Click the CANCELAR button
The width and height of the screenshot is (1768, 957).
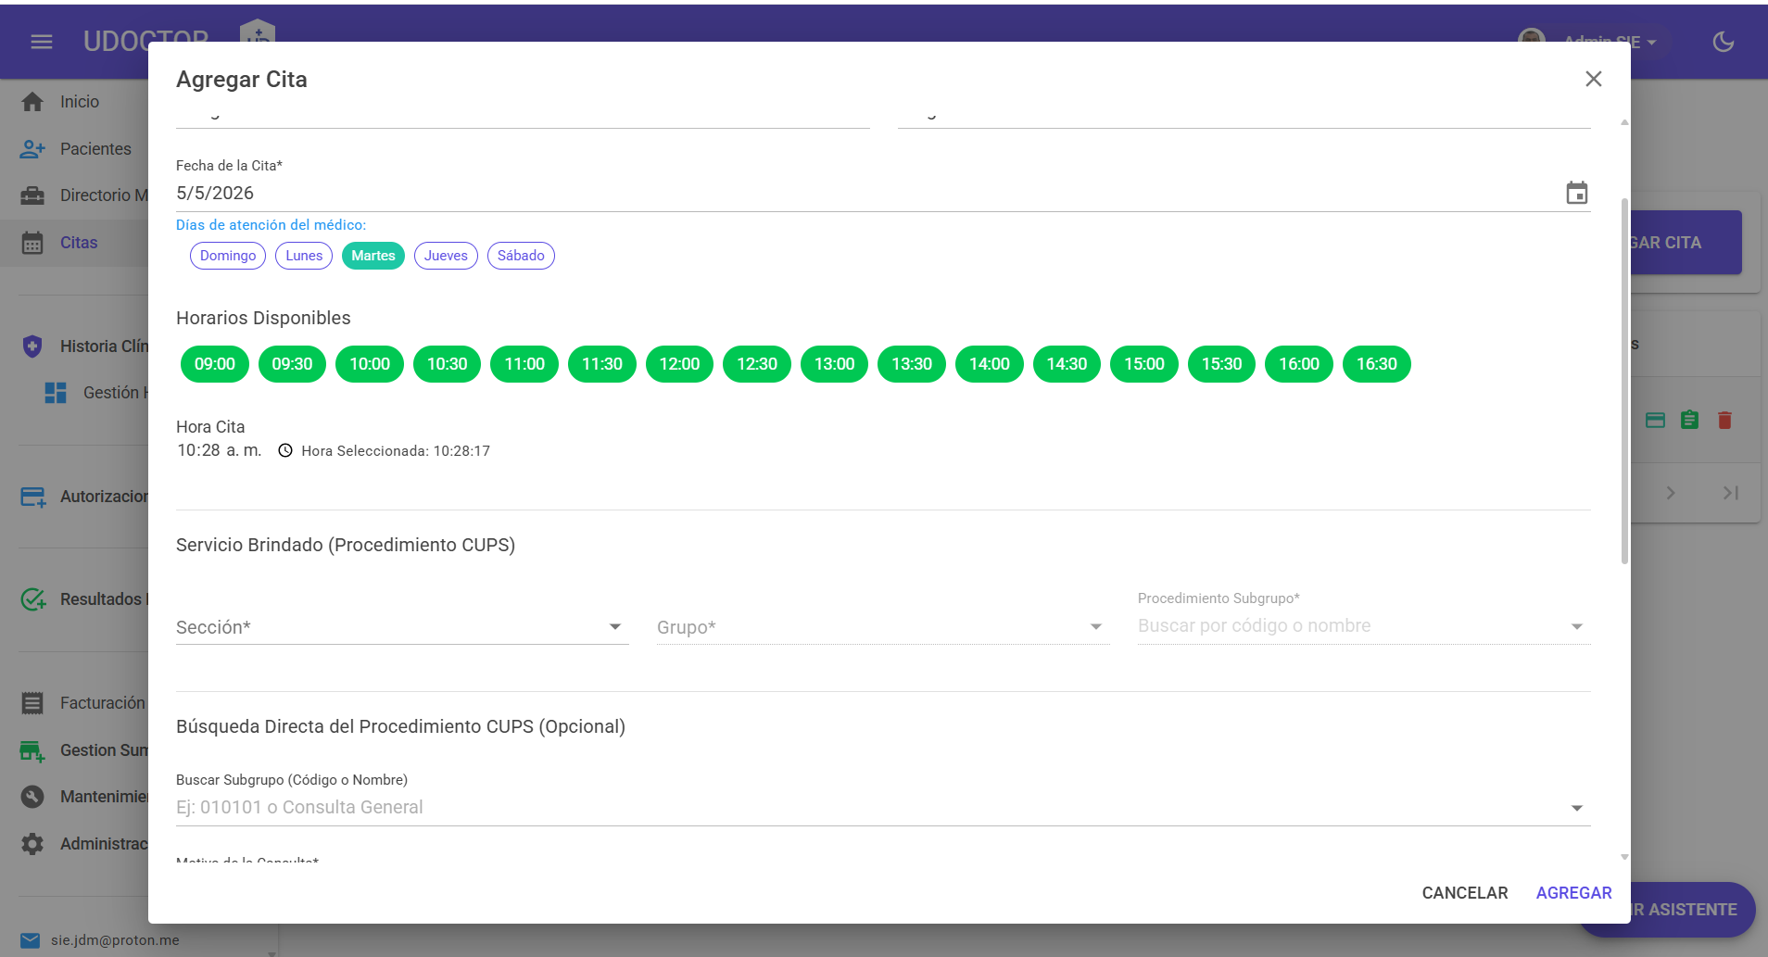coord(1465,893)
